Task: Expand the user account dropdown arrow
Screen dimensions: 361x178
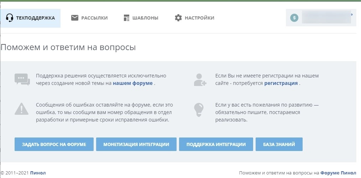Action: coord(352,15)
